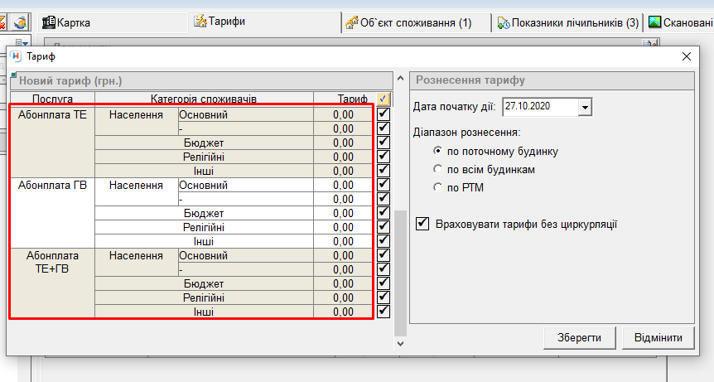Click the Об'єкт споживання tab icon
This screenshot has width=714, height=382.
click(x=352, y=22)
